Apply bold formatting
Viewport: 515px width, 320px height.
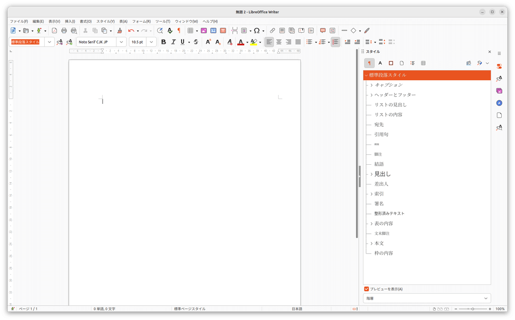pyautogui.click(x=164, y=42)
